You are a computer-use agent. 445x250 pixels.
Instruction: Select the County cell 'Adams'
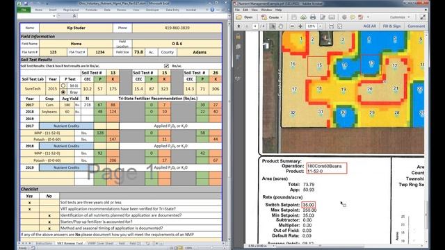point(200,52)
